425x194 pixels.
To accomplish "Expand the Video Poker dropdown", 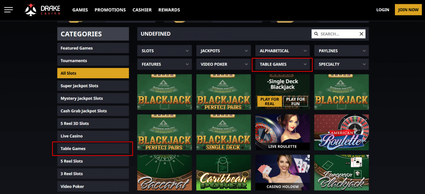I will (224, 64).
